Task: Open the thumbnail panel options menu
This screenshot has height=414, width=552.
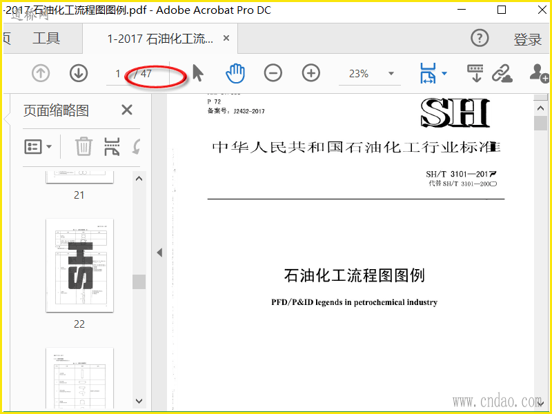Action: point(38,146)
